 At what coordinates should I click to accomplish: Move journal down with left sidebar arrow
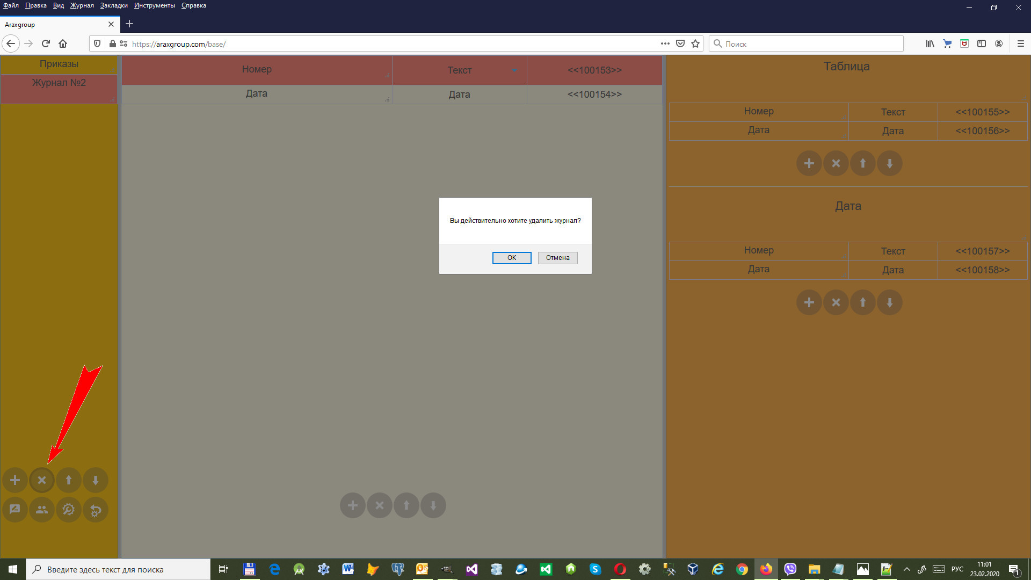point(96,480)
